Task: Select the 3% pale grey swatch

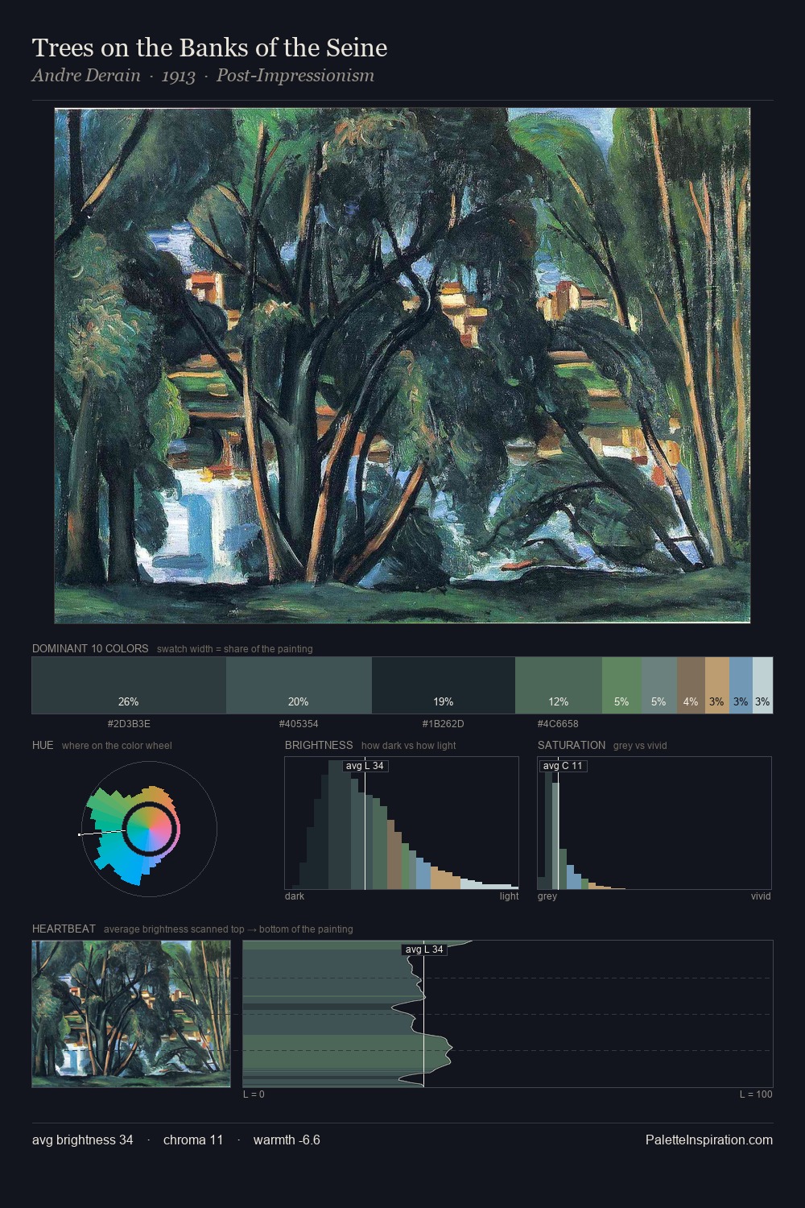Action: [x=762, y=685]
